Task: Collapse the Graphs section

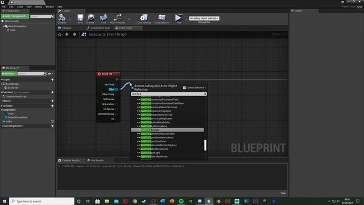Action: (x=1, y=80)
